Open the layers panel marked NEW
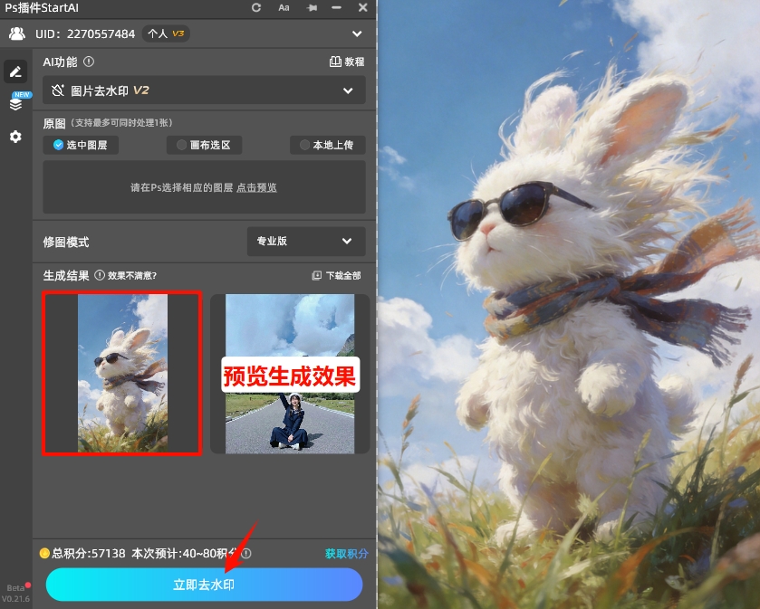The width and height of the screenshot is (760, 609). click(x=14, y=103)
